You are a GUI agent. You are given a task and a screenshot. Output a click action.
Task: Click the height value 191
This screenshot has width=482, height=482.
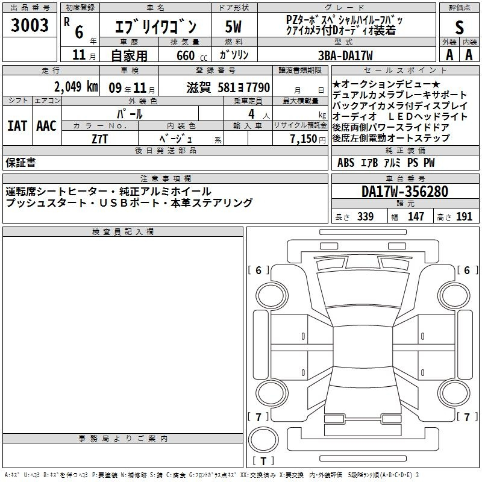tap(464, 216)
